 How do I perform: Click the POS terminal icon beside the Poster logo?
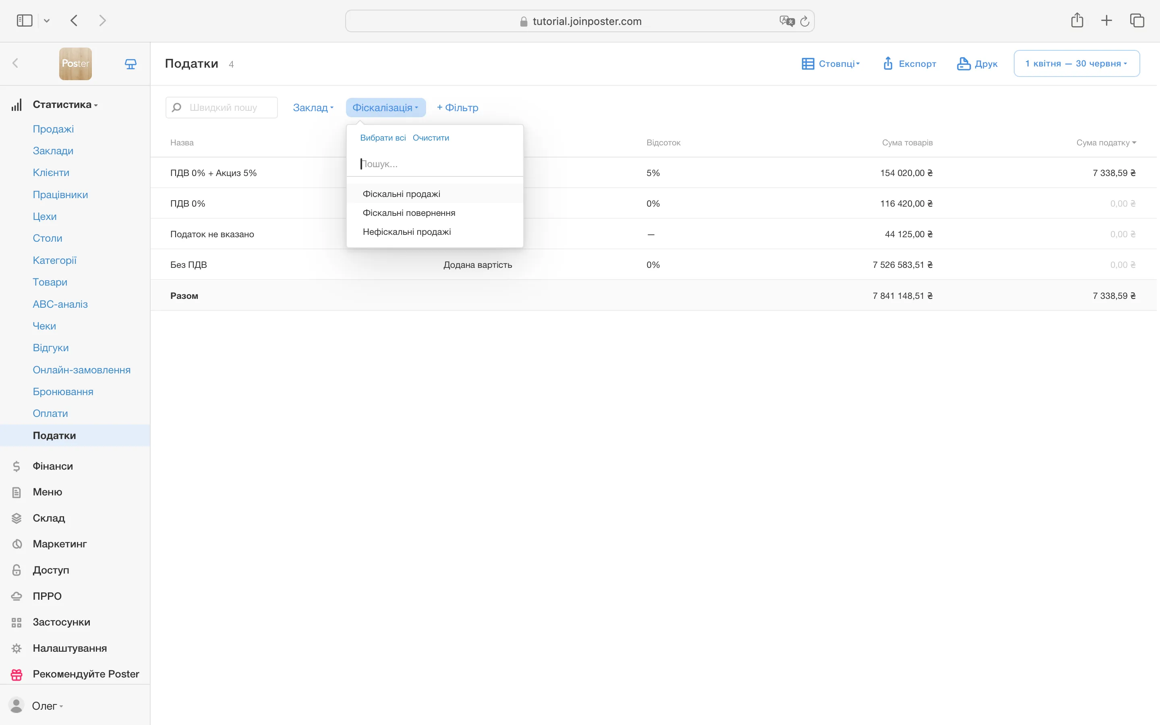[130, 64]
